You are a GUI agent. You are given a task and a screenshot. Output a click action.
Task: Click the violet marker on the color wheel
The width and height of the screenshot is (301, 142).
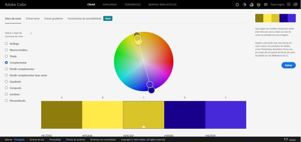(x=150, y=85)
